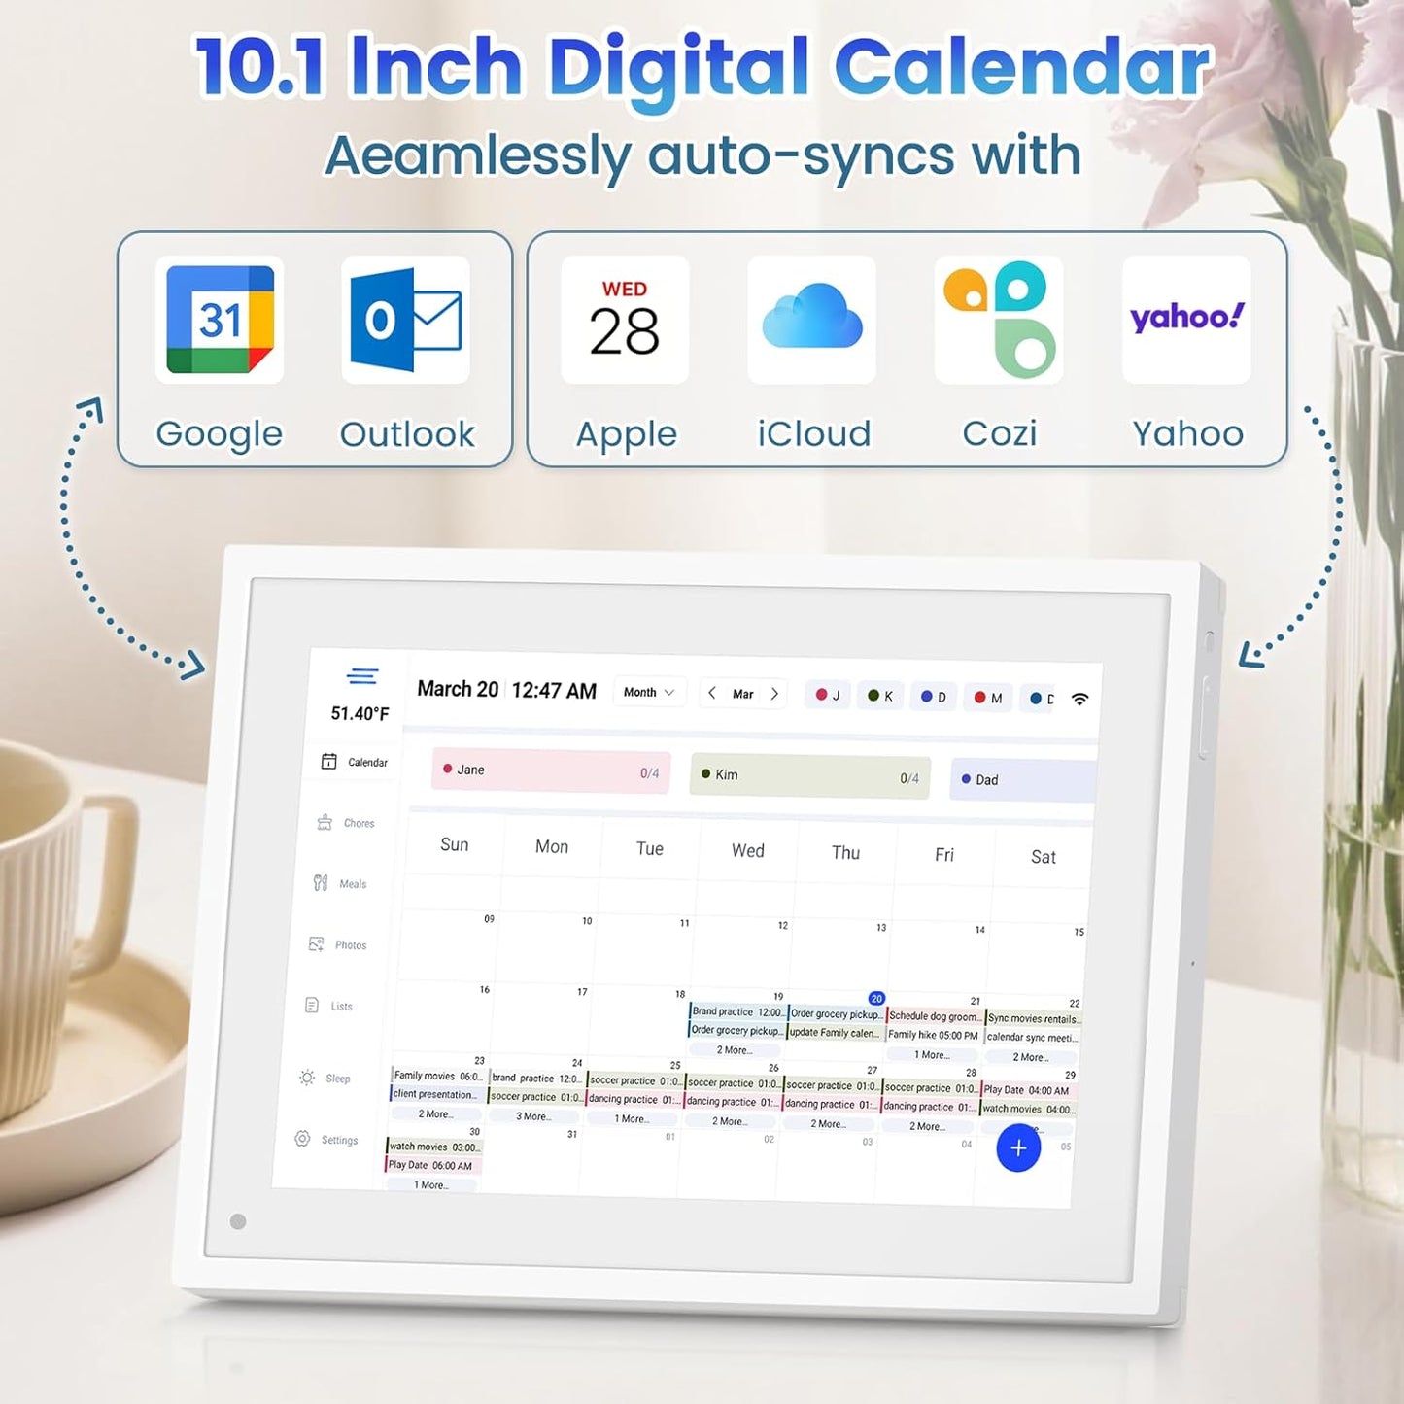This screenshot has height=1404, width=1404.
Task: Select the Apple calendar WED 28 icon
Action: tap(625, 320)
